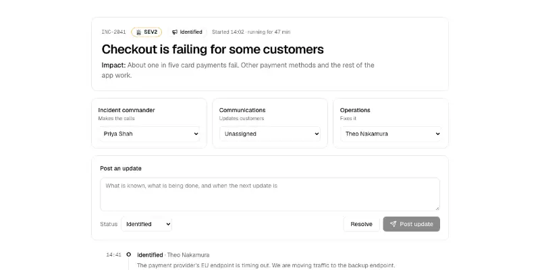Image resolution: width=540 pixels, height=270 pixels.
Task: Expand the Communications dropdown showing Unassigned
Action: pyautogui.click(x=270, y=134)
